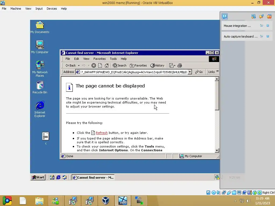Open the IE Favorites menu
The image size is (275, 206).
99,59
